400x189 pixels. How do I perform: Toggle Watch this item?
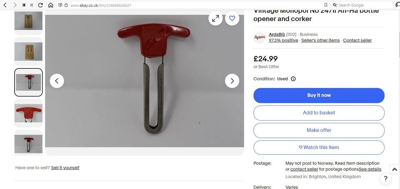[x=319, y=147]
